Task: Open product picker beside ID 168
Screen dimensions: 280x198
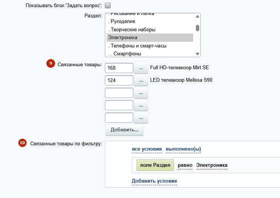Action: click(x=141, y=68)
